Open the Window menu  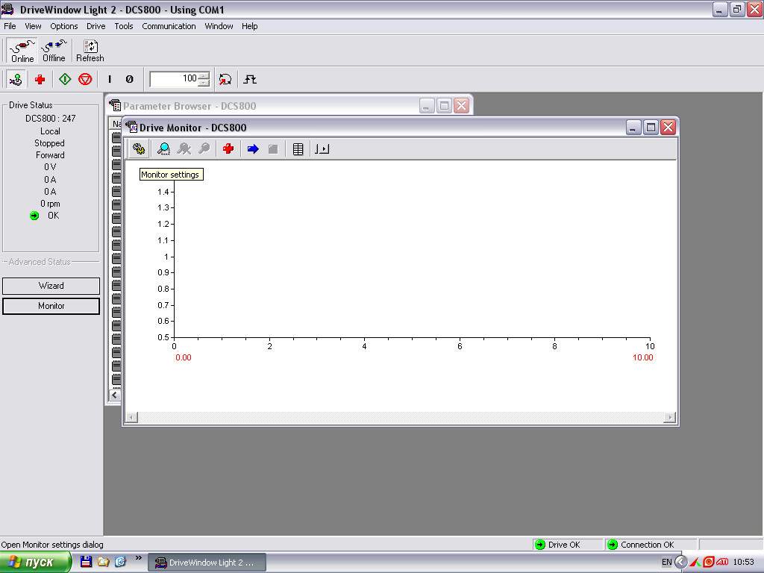(x=219, y=26)
